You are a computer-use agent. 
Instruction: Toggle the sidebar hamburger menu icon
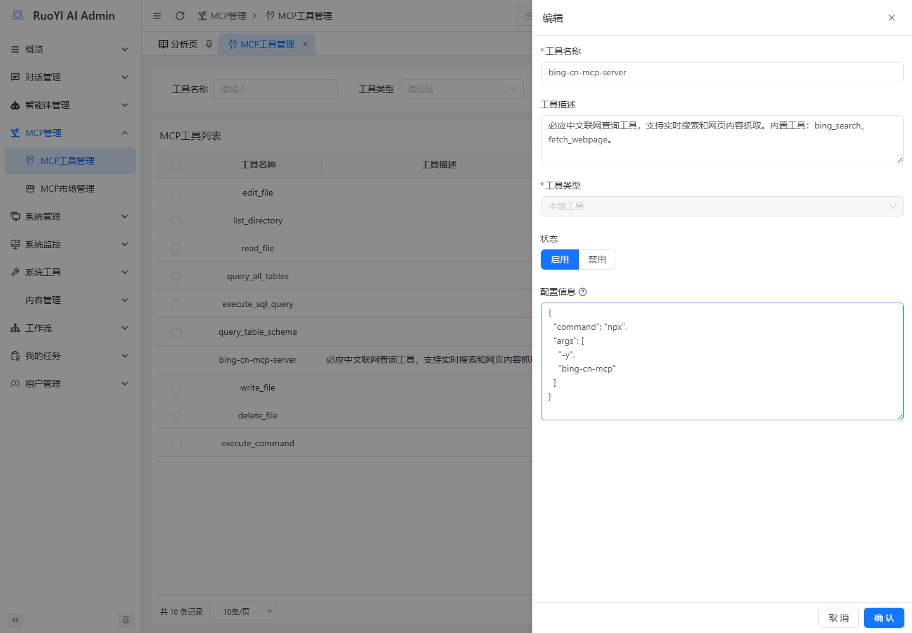coord(157,16)
